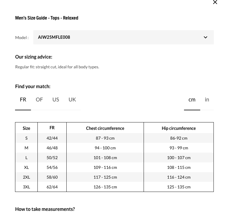Viewport: 230px width, 215px height.
Task: Click the Chest circumference column header
Action: click(105, 128)
